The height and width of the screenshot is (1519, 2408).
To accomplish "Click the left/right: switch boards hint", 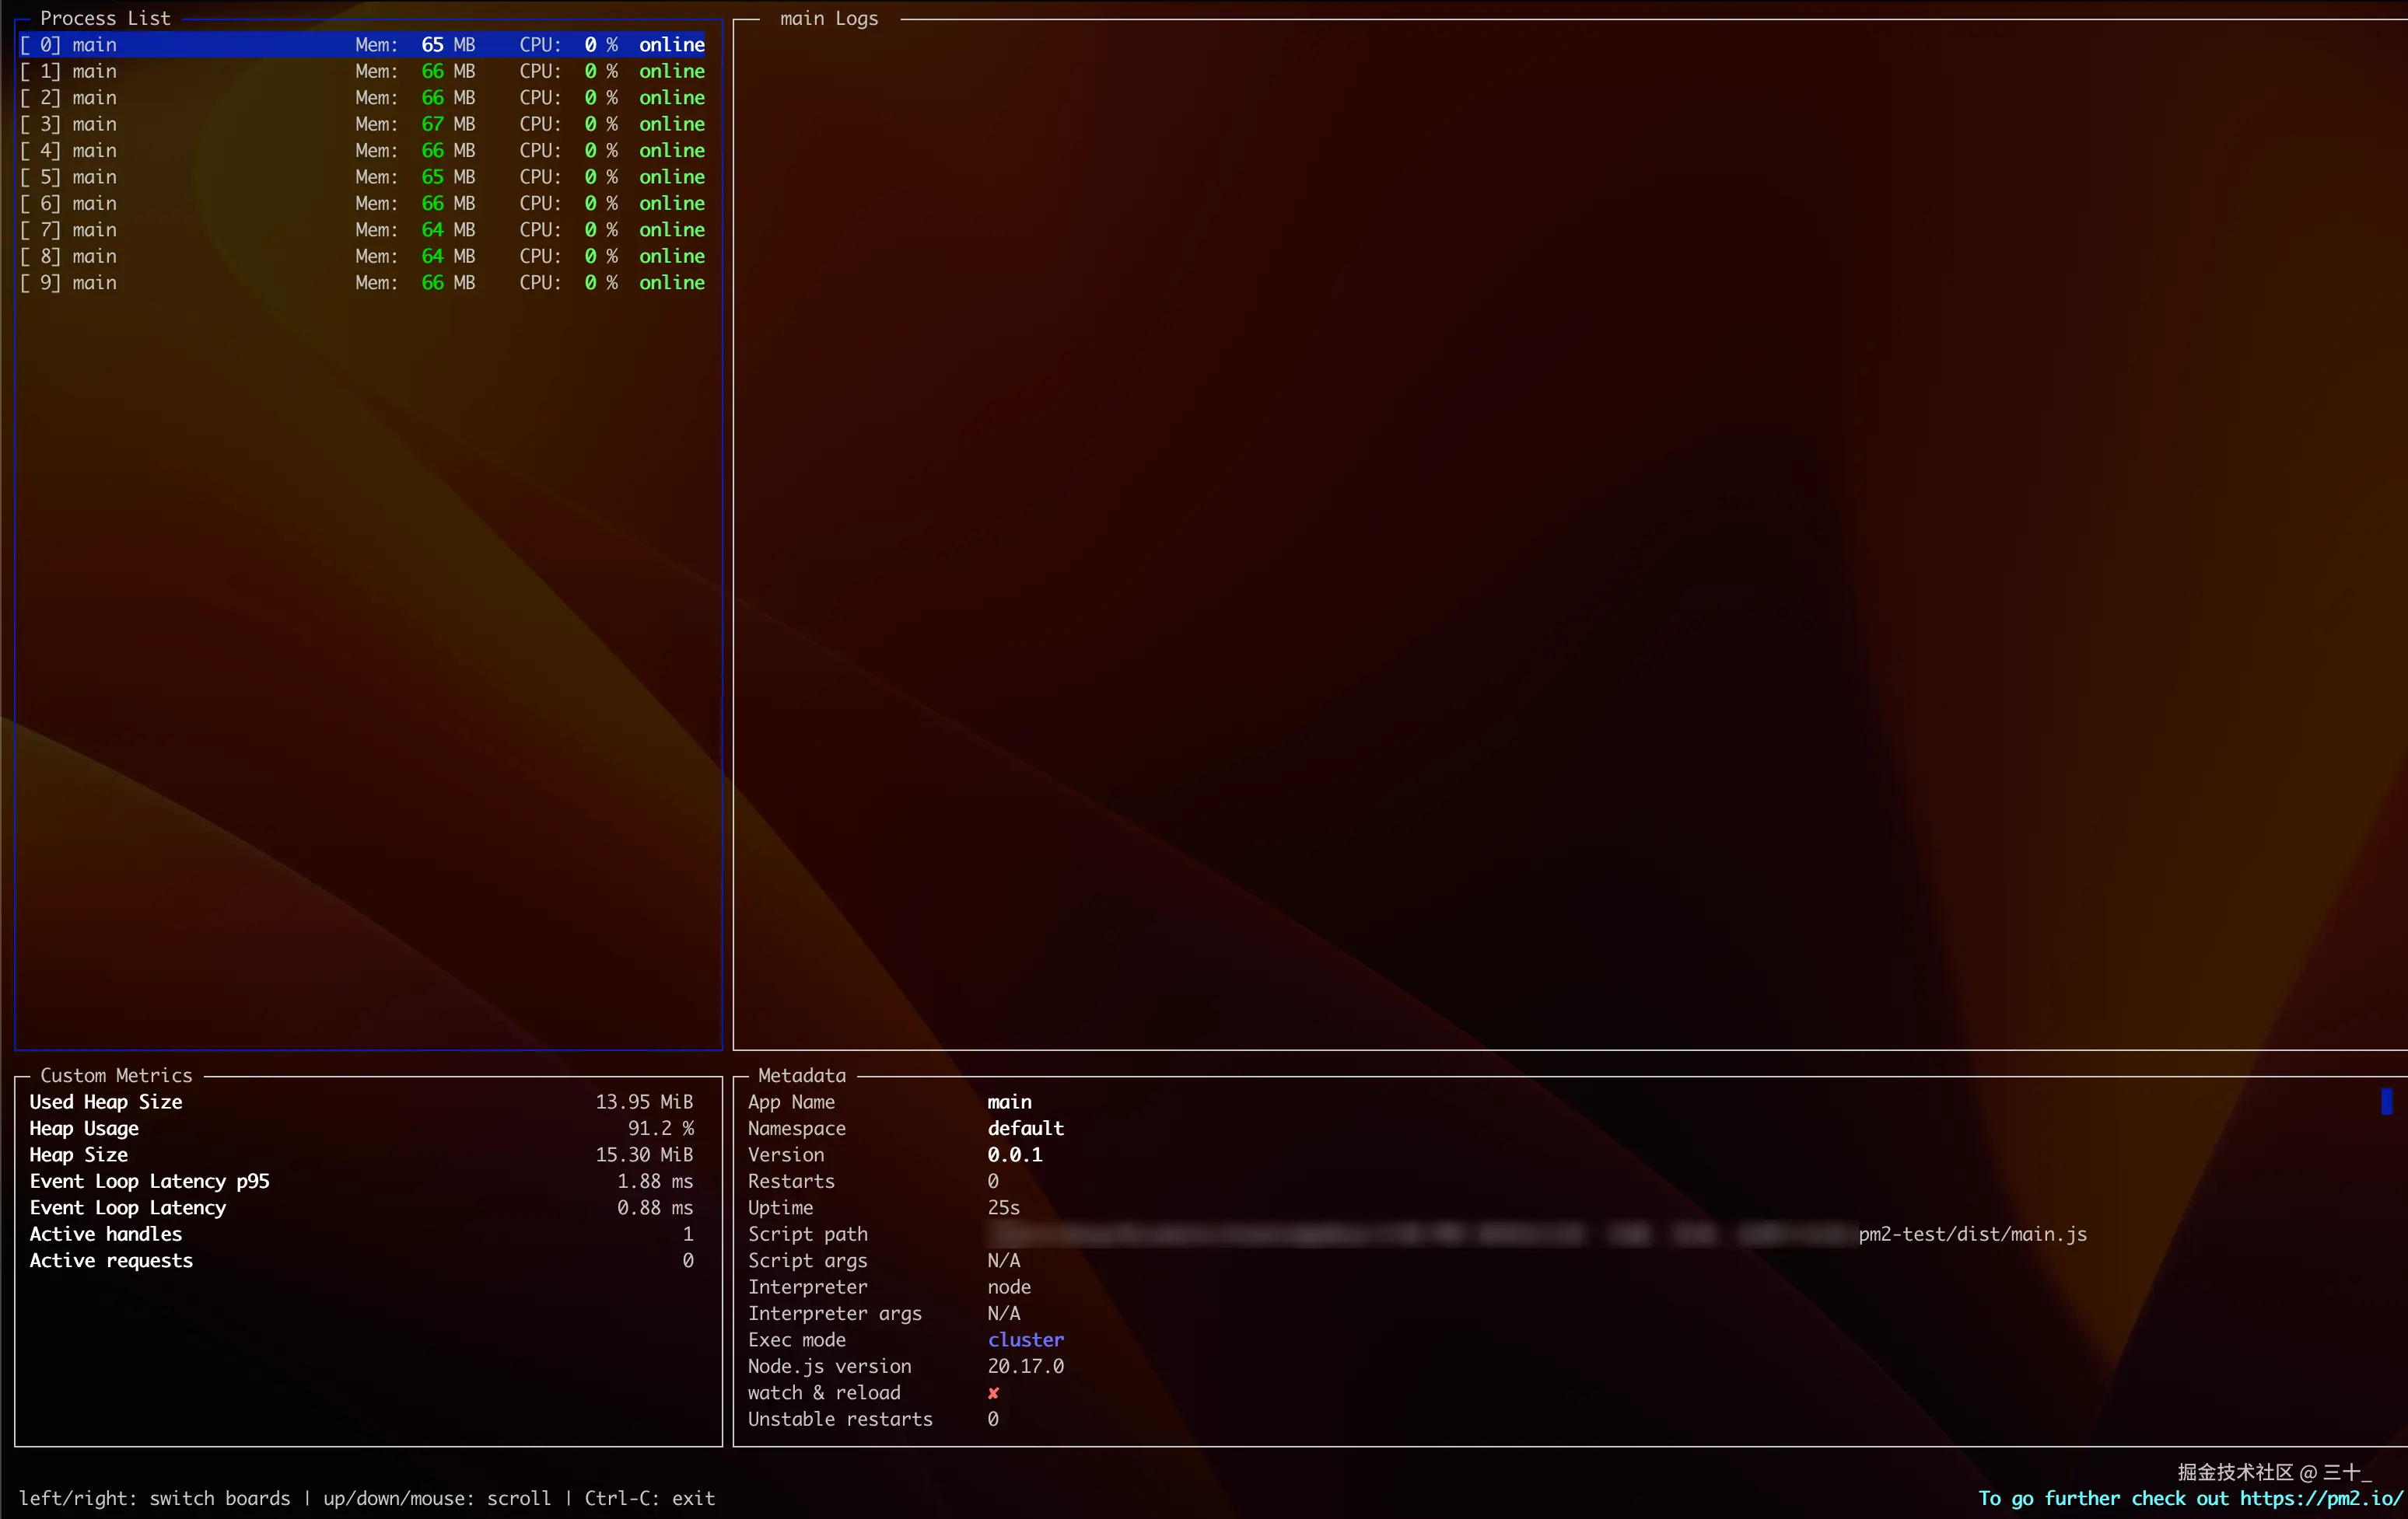I will coord(154,1497).
